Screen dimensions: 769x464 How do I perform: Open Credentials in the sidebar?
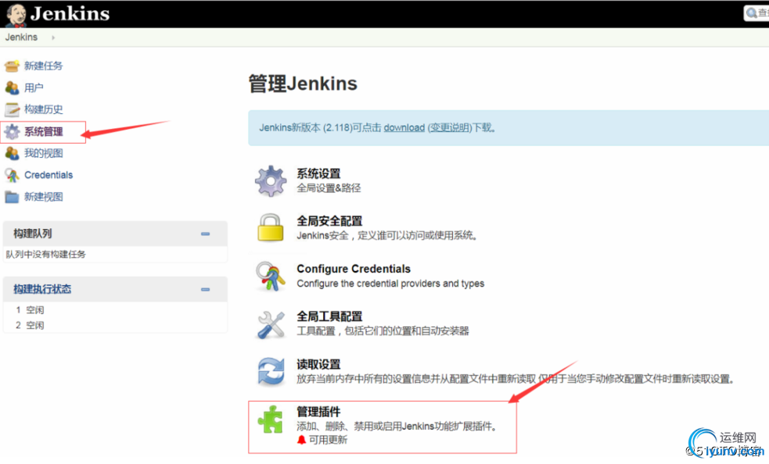(49, 175)
